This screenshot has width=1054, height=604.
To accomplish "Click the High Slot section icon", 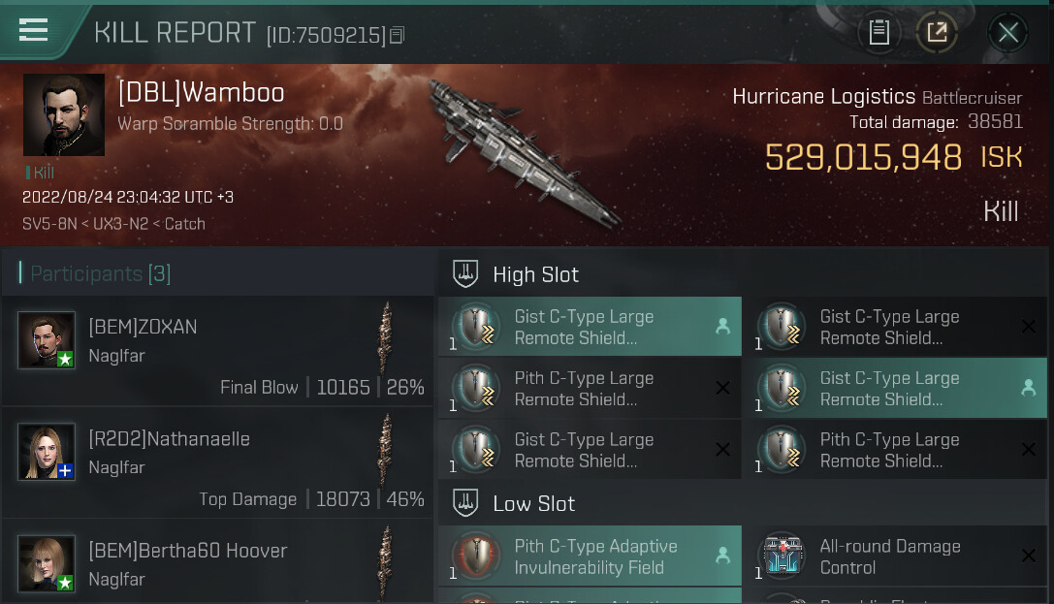I will coord(465,274).
